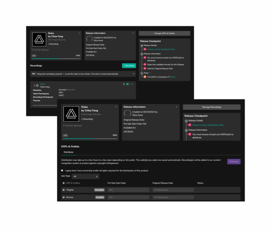Dismiss the drag recording TIP banner
Screen dimensions: 271x234
pos(133,74)
